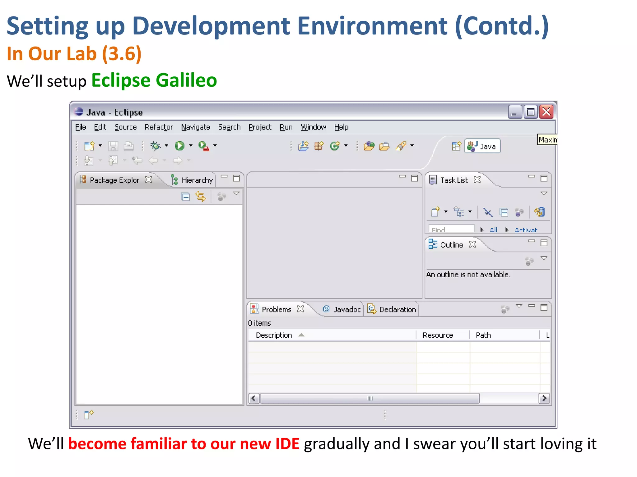
Task: Open the File menu
Action: [x=81, y=127]
